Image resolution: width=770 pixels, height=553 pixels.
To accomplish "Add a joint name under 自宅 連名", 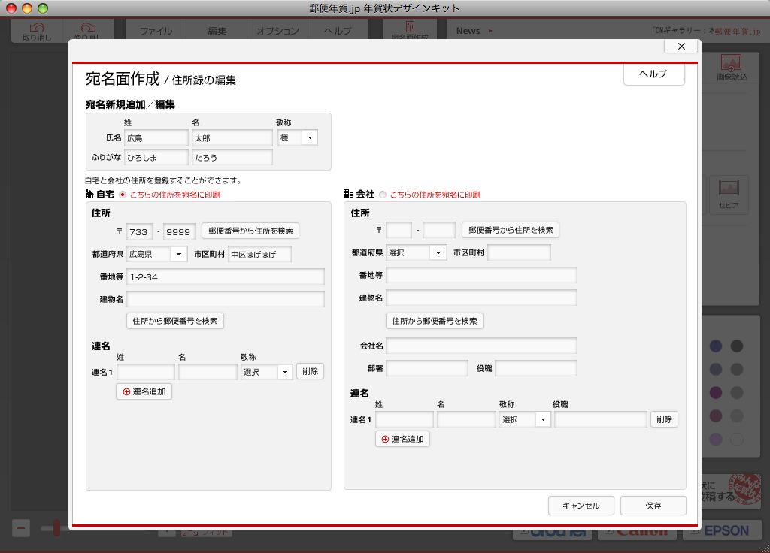I will click(144, 391).
